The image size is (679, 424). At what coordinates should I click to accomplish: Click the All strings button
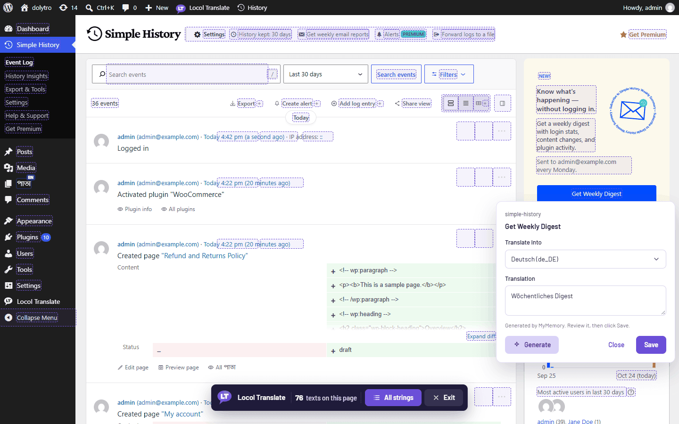click(x=393, y=398)
